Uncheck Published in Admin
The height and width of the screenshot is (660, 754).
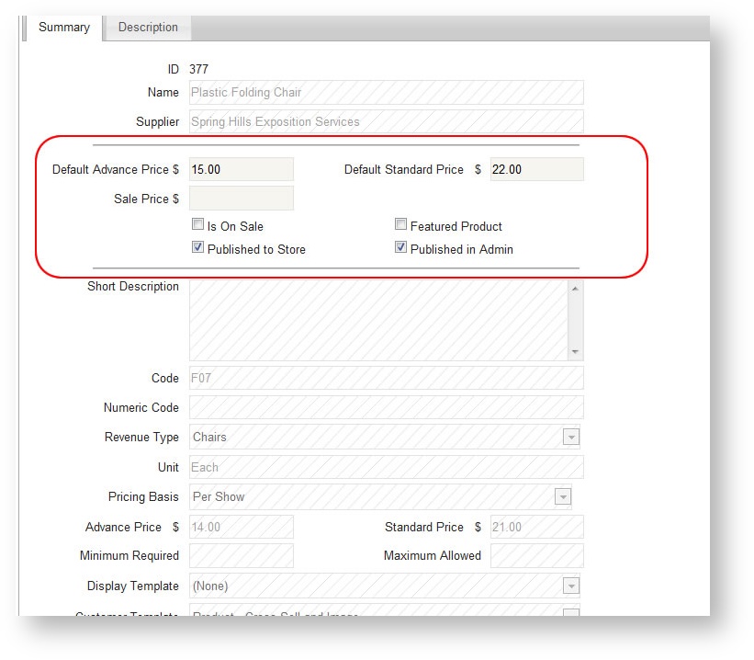[400, 248]
